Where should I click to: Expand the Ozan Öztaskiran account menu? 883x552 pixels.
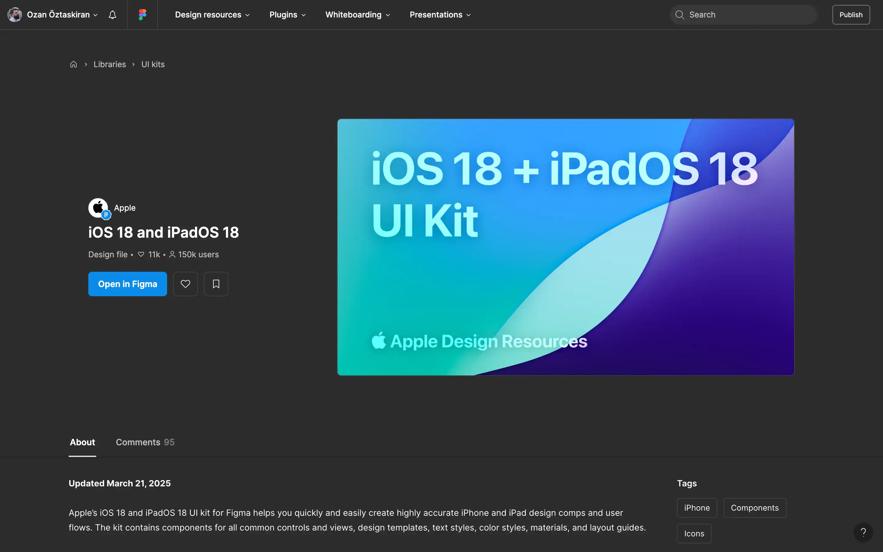point(63,15)
